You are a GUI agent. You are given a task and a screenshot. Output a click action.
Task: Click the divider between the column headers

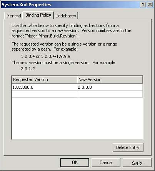77,80
